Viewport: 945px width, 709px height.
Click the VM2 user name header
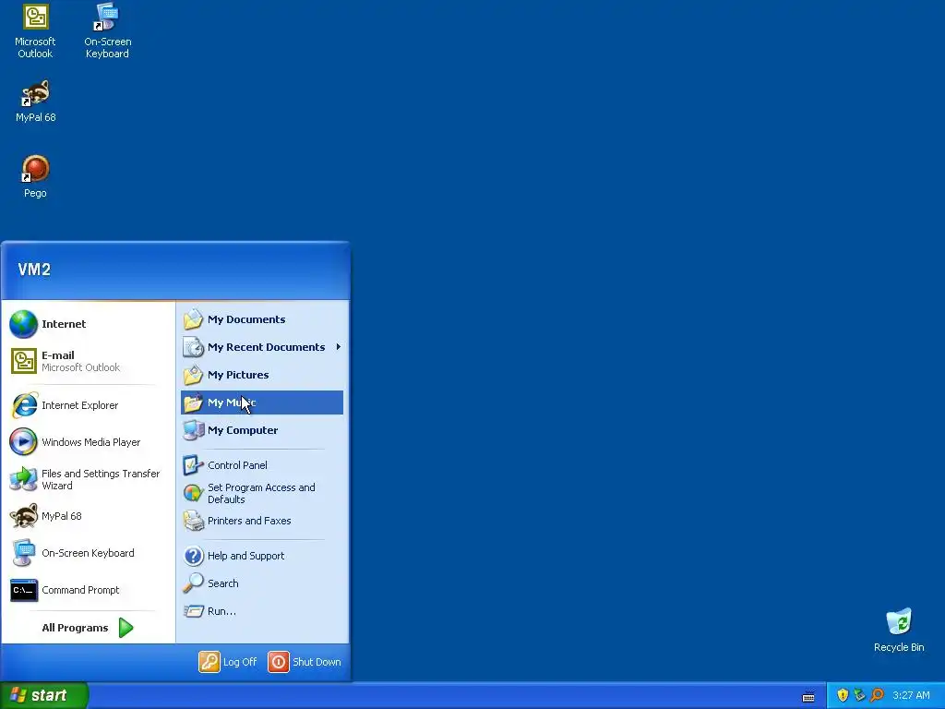[x=34, y=270]
